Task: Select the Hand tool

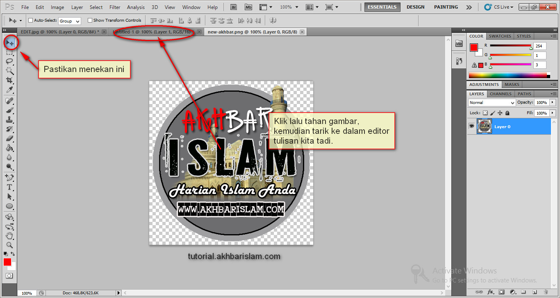Action: pyautogui.click(x=10, y=236)
